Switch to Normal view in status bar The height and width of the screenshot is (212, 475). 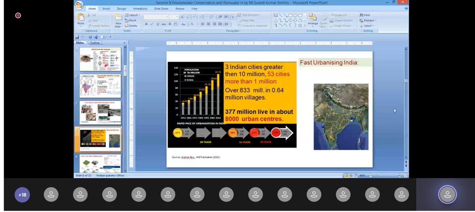click(346, 176)
